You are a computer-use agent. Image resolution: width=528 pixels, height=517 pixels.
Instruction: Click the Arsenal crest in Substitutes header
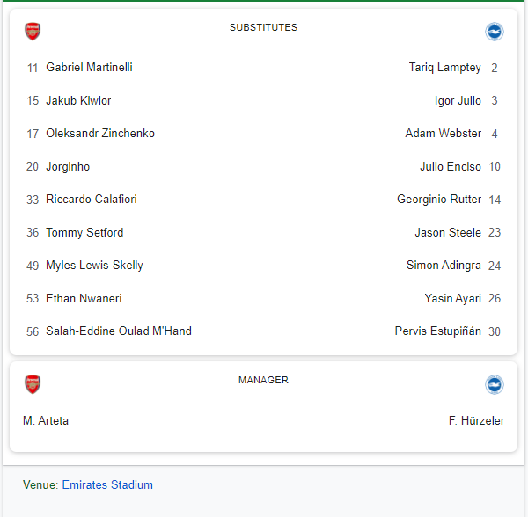(33, 32)
